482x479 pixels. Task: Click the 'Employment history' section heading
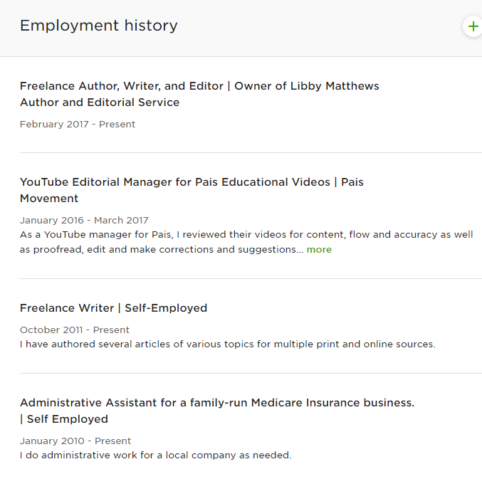point(99,26)
